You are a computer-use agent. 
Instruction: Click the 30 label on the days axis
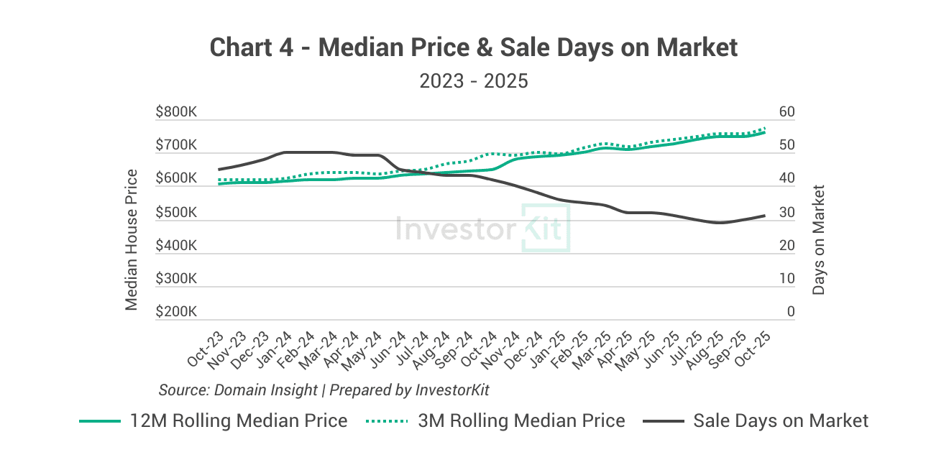coord(787,213)
